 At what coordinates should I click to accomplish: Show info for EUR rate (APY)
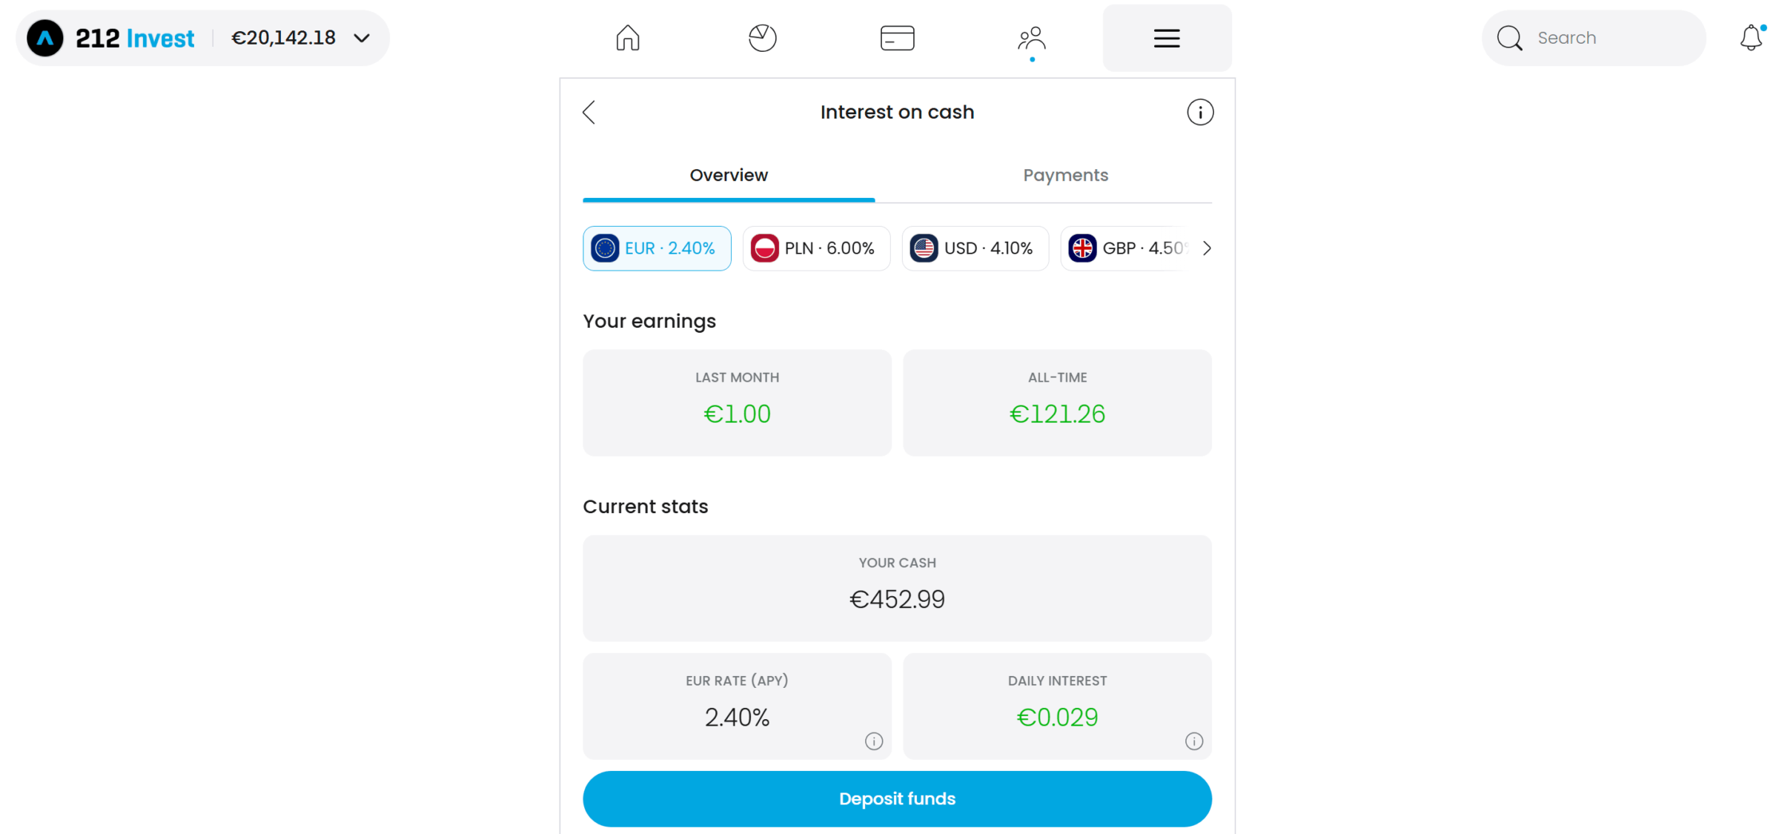point(874,741)
